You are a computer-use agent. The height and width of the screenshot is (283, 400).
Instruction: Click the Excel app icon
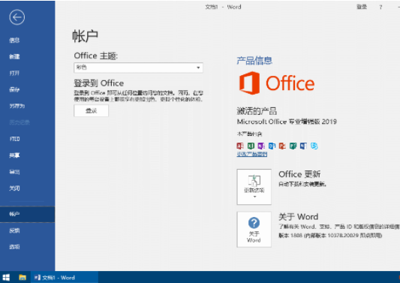251,146
